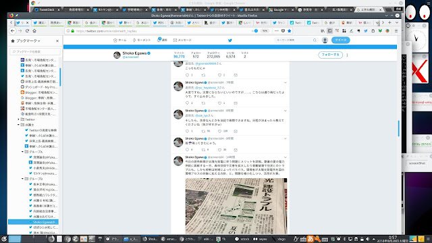Open the @govinda99999 mention link
432x243 pixels.
tap(205, 63)
